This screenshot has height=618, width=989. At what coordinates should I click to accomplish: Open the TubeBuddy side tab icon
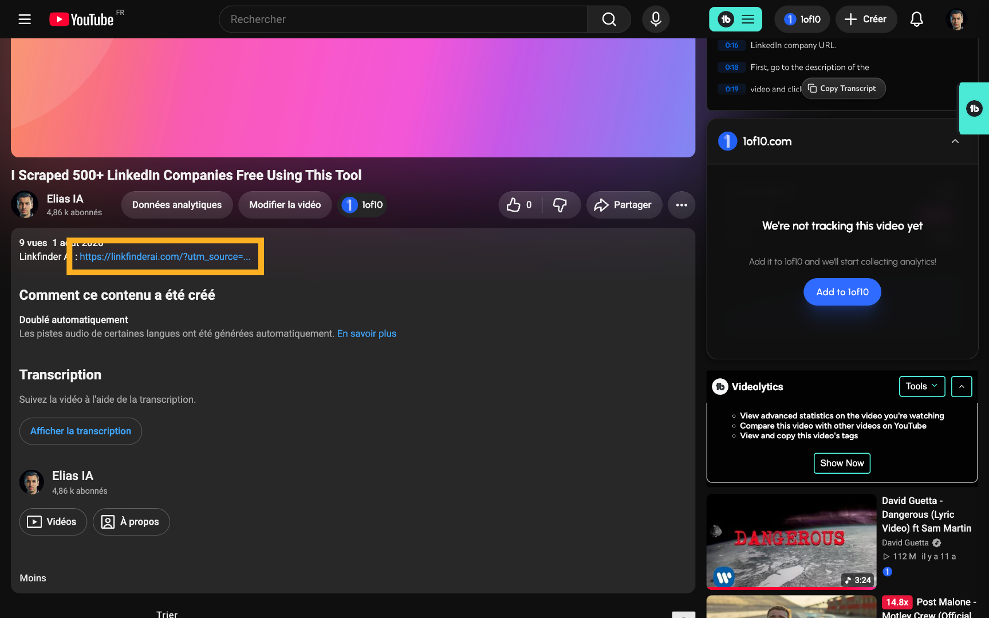pos(974,109)
